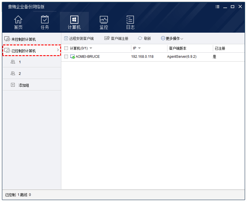Click the 客户端版本 column header
Screen dimensions: 247x202
coord(178,48)
